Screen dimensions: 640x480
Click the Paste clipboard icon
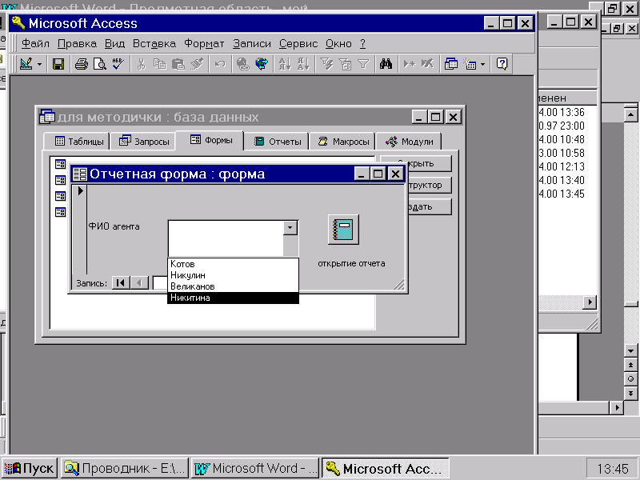coord(178,64)
